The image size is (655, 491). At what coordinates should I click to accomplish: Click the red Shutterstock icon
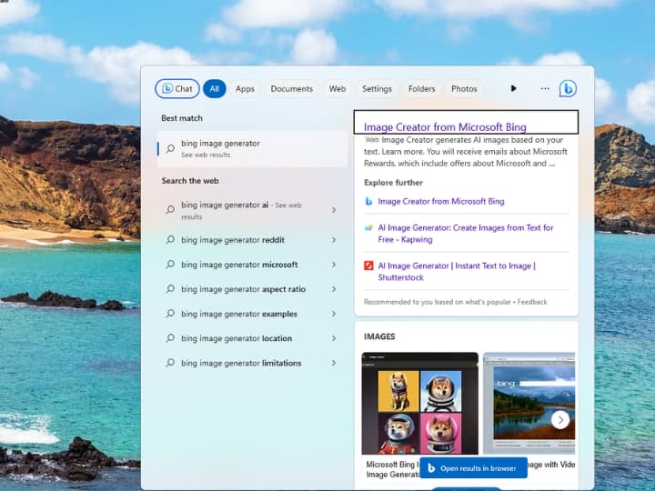click(368, 266)
